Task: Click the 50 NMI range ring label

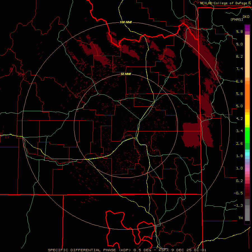Action: pos(126,74)
